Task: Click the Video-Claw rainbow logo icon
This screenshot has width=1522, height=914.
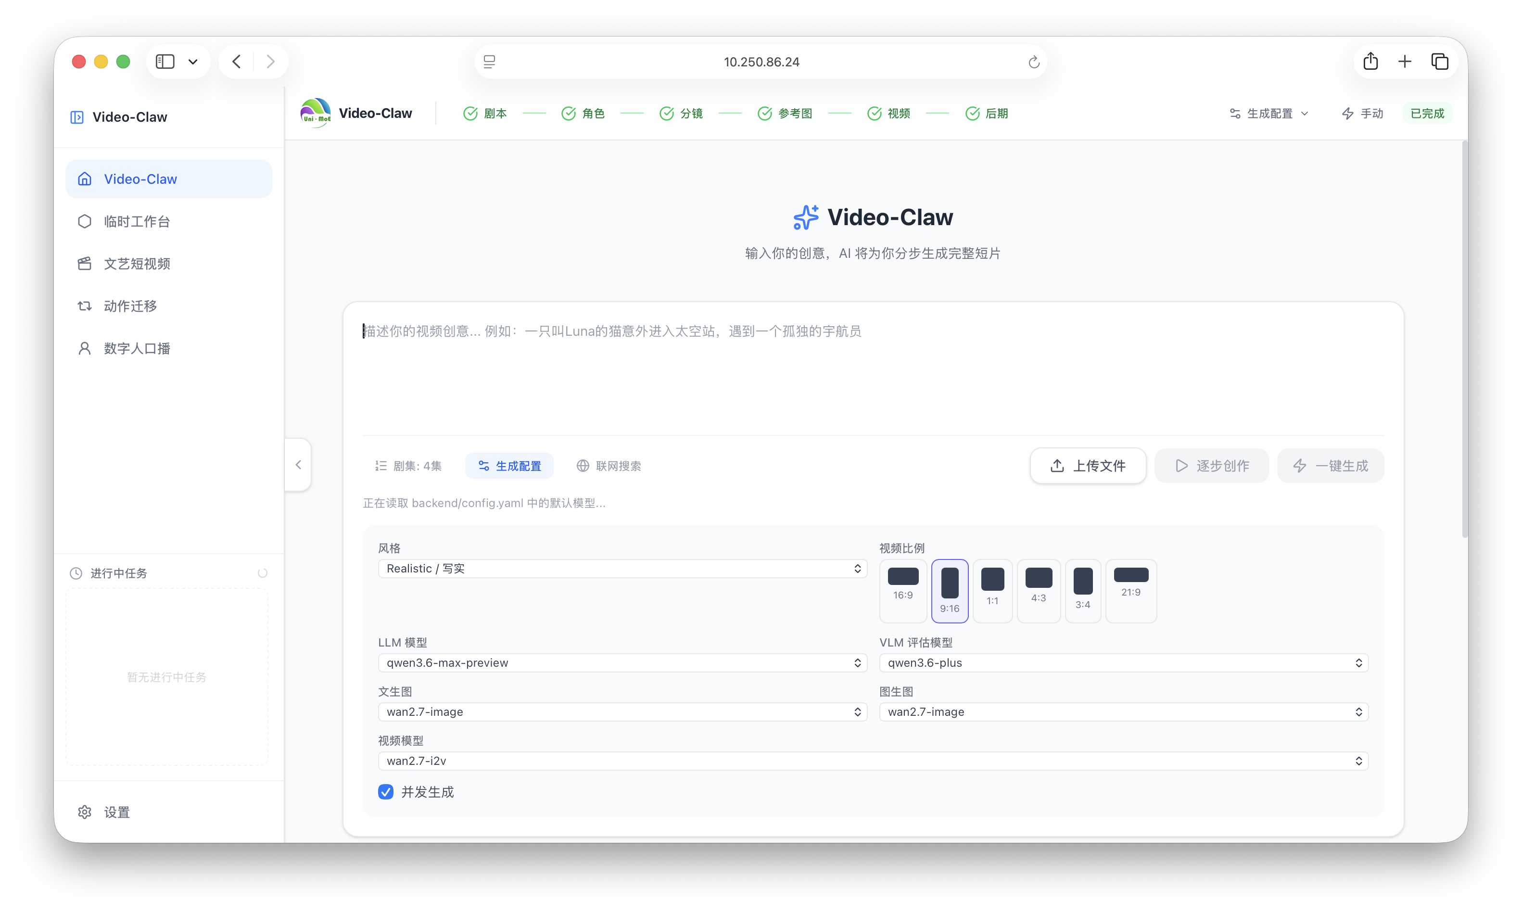Action: pos(315,114)
